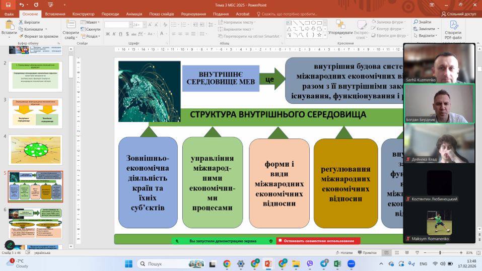
Task: Open font size combo box
Action: (139, 25)
